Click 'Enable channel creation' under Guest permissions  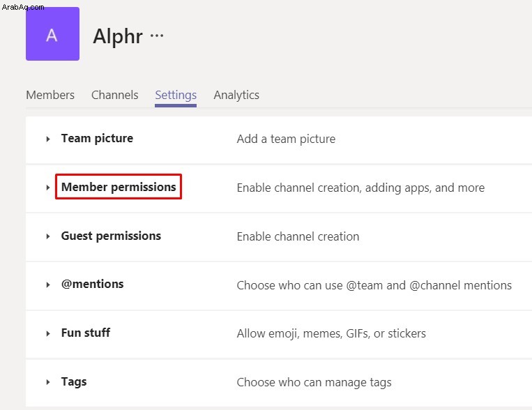point(298,236)
